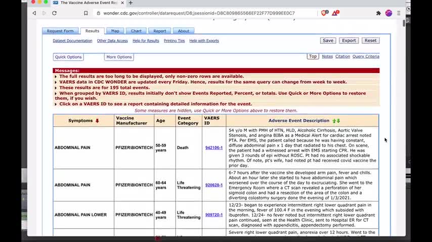Click the Save button
432x242 pixels.
pos(328,40)
